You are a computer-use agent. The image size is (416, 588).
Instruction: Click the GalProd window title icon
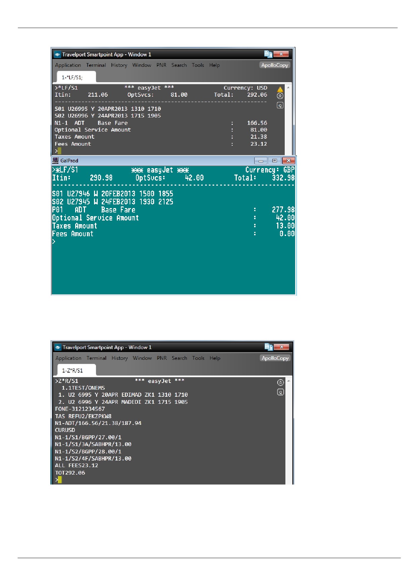(x=55, y=160)
